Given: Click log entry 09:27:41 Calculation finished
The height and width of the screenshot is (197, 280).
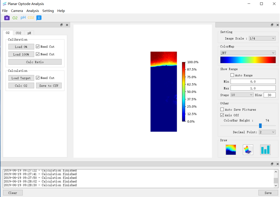Looking at the screenshot, I should pyautogui.click(x=40, y=174).
